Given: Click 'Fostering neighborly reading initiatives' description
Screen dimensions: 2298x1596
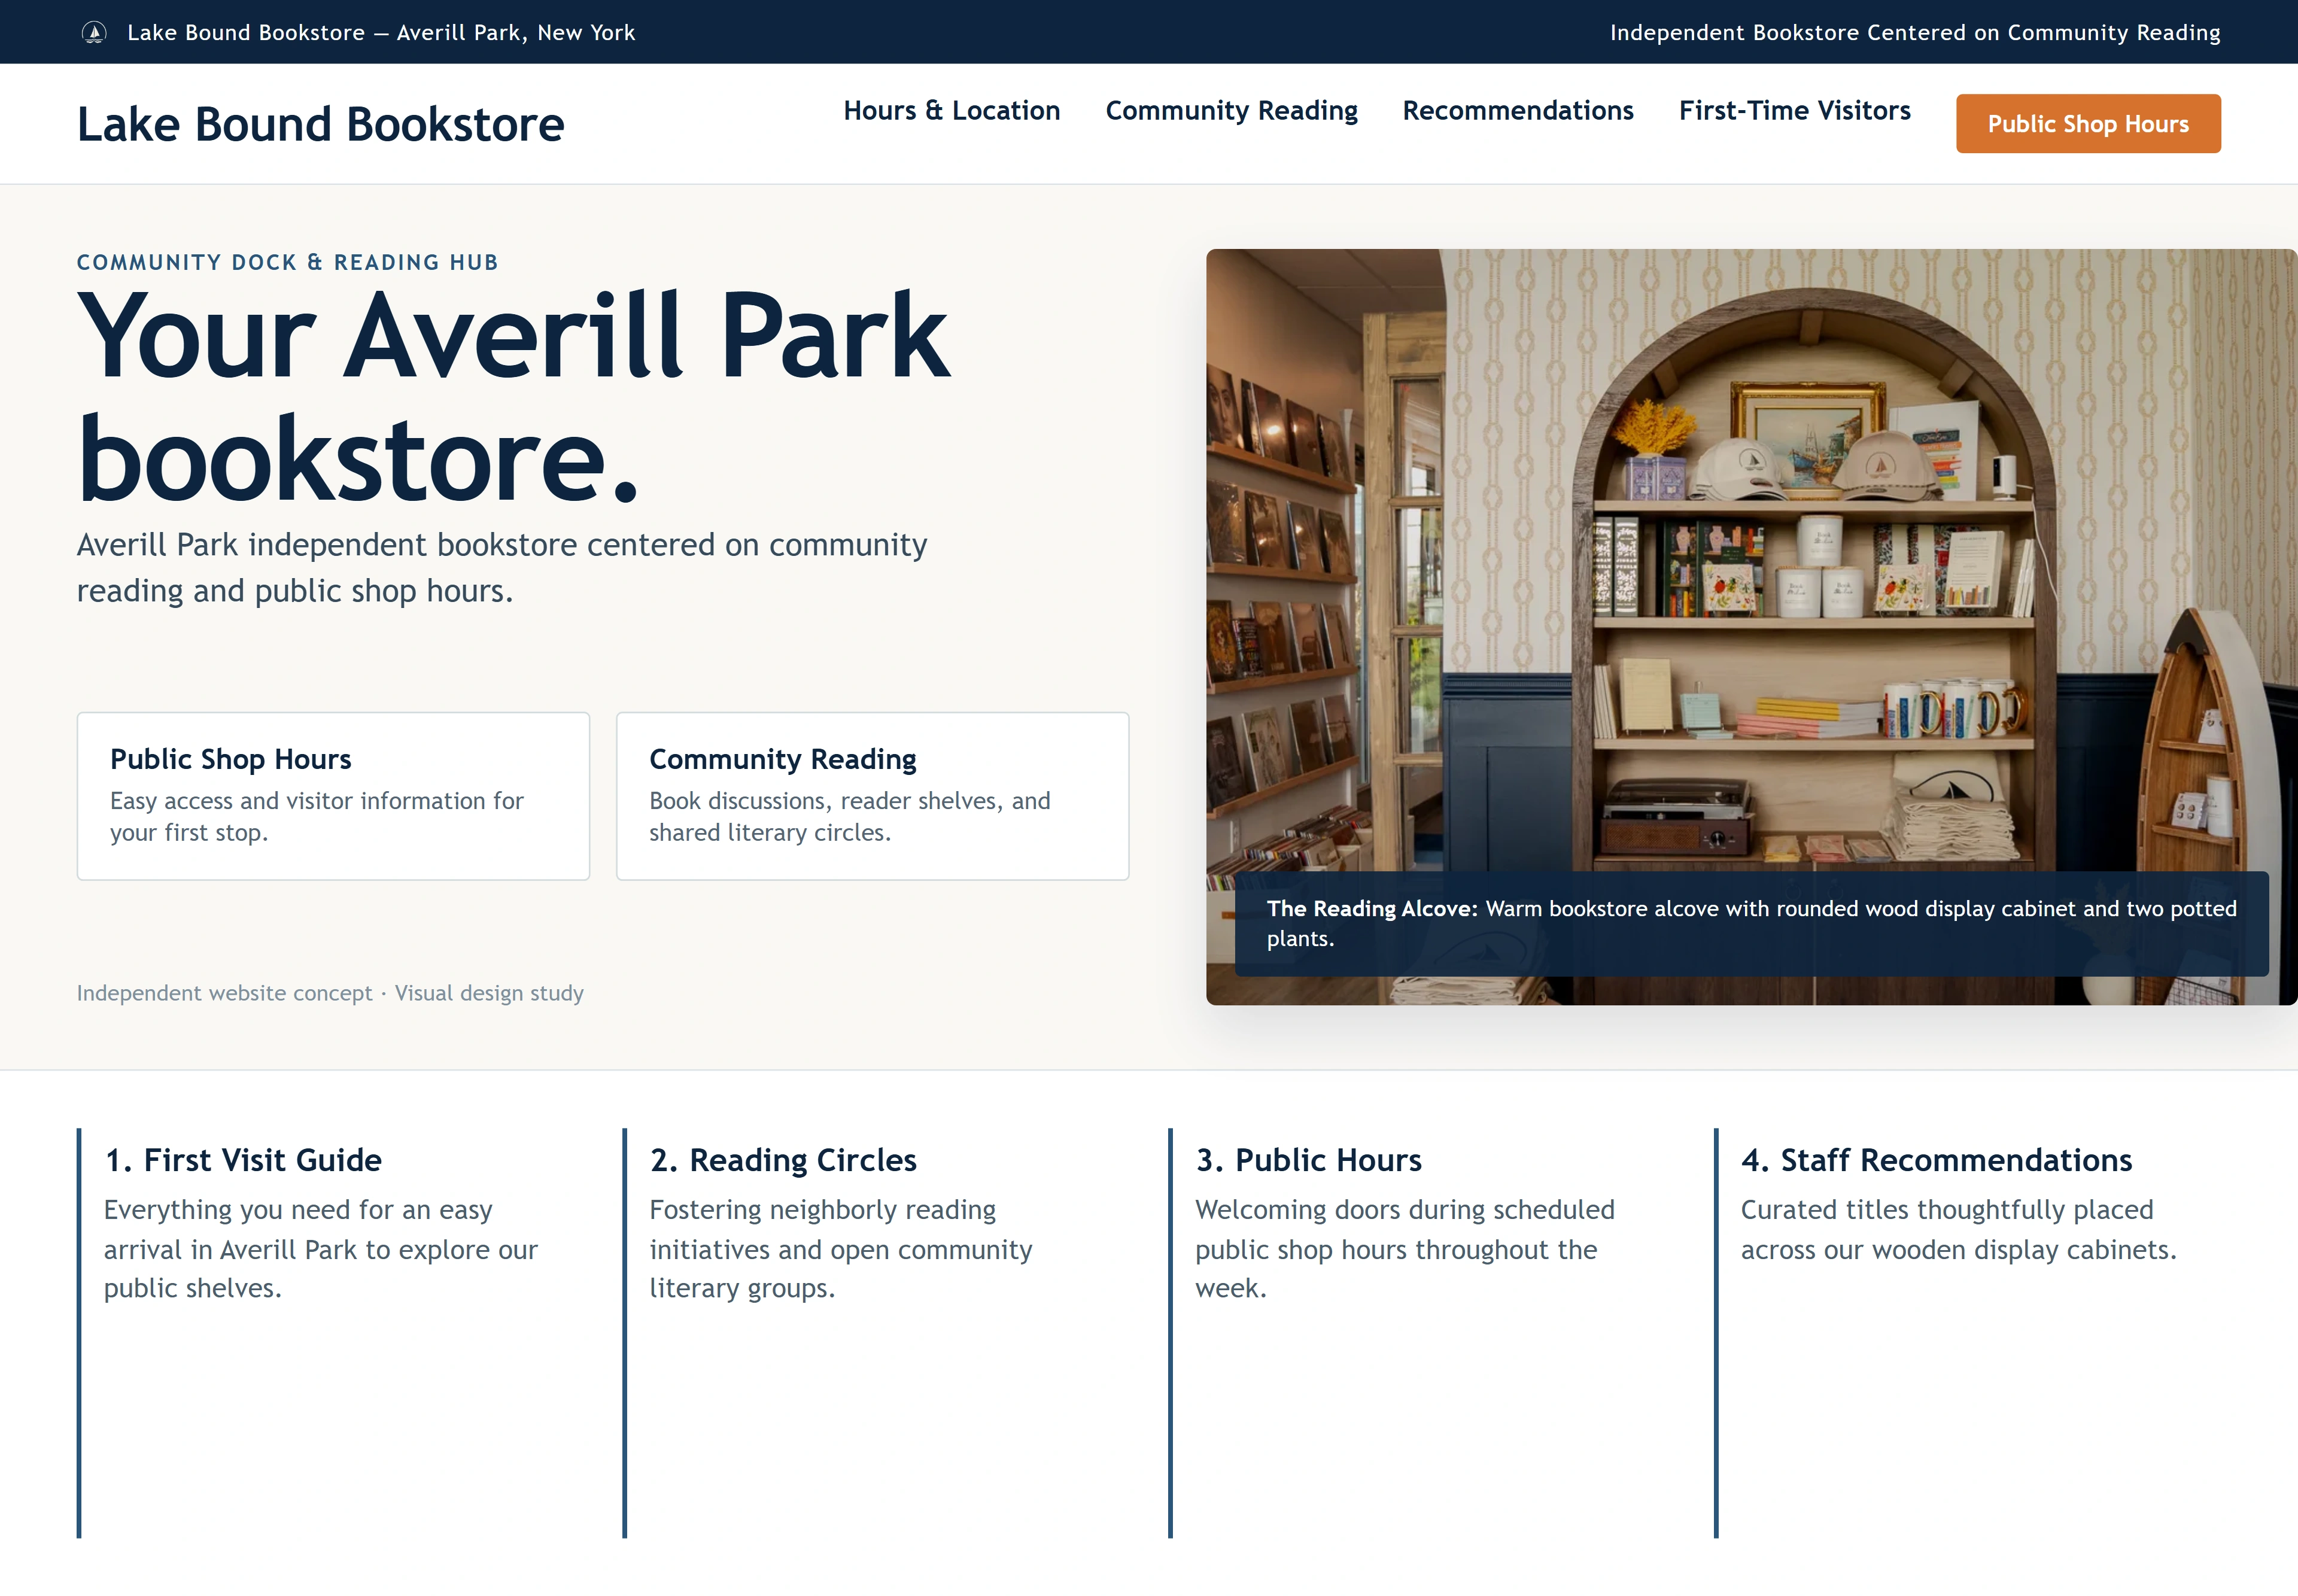Looking at the screenshot, I should click(841, 1249).
